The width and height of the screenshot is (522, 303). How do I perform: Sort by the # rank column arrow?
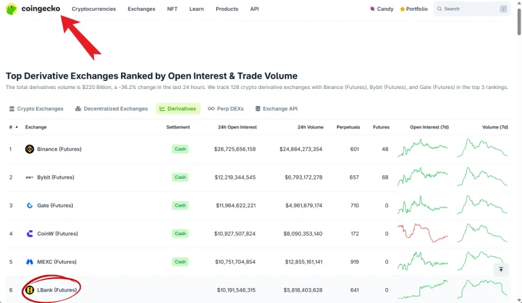[x=16, y=127]
